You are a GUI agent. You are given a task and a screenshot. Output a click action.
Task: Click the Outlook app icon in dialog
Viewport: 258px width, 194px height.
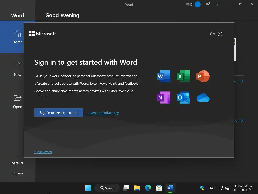tap(183, 98)
